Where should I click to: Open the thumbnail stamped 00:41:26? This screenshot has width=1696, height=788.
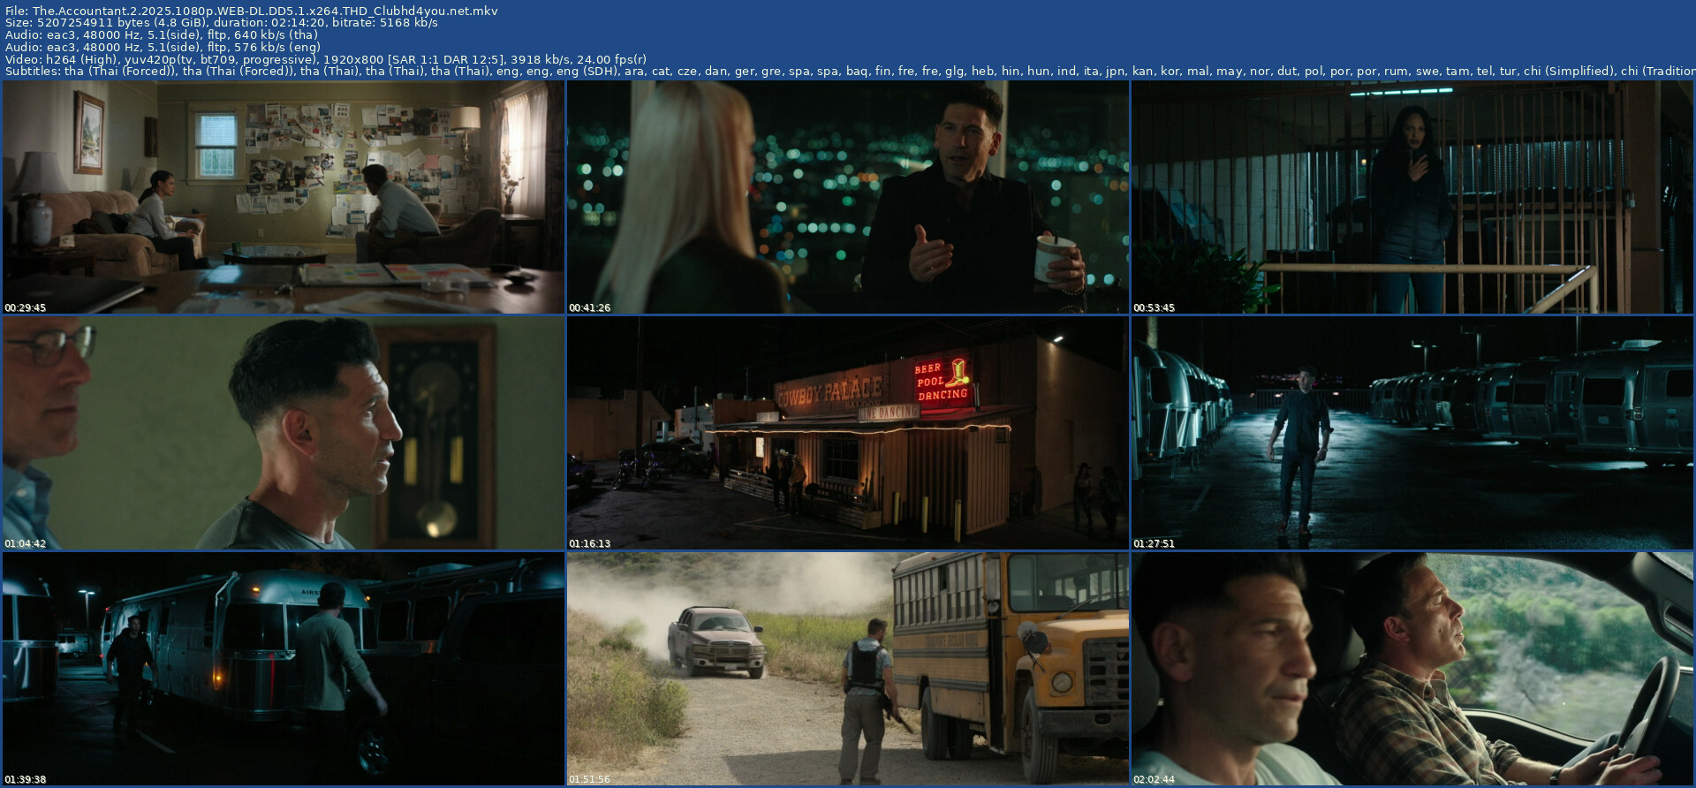point(848,197)
